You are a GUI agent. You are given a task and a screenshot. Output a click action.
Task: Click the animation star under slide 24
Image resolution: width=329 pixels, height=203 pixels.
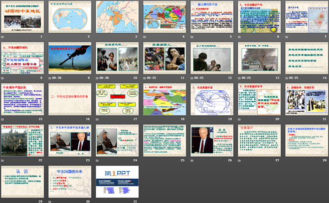pyautogui.click(x=97, y=160)
